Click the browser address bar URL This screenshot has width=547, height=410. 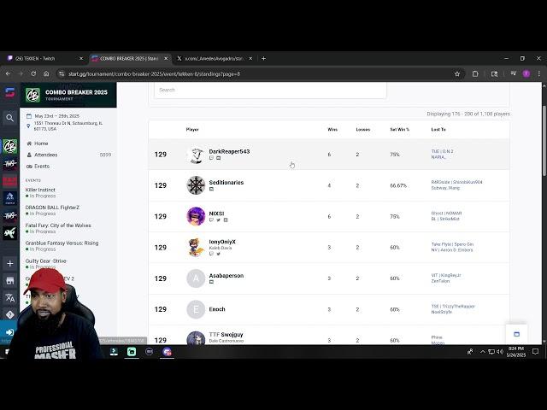pos(154,74)
